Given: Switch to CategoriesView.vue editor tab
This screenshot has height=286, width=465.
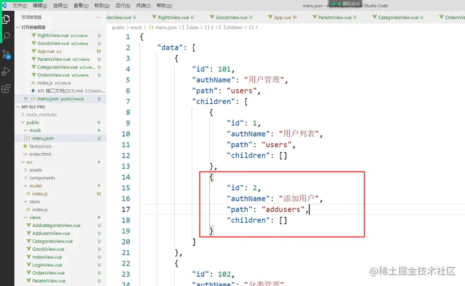Looking at the screenshot, I should [x=398, y=18].
